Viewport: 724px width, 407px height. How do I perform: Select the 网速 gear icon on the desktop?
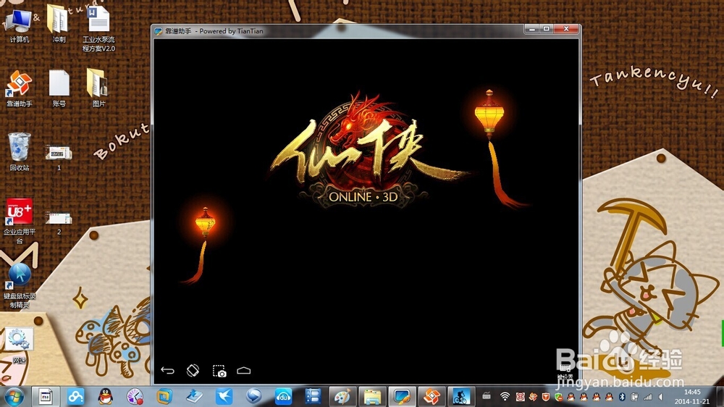pyautogui.click(x=19, y=345)
